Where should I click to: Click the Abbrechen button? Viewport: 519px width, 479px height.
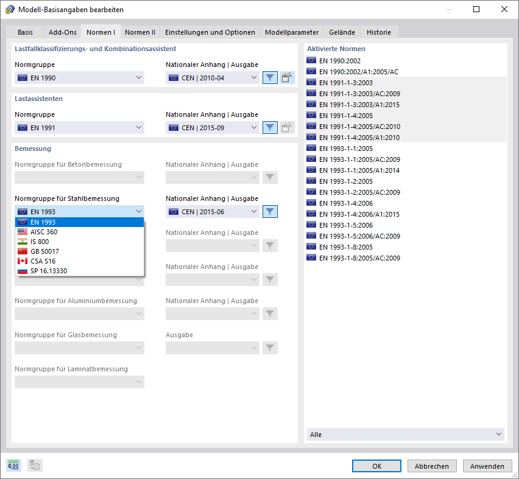(x=432, y=466)
